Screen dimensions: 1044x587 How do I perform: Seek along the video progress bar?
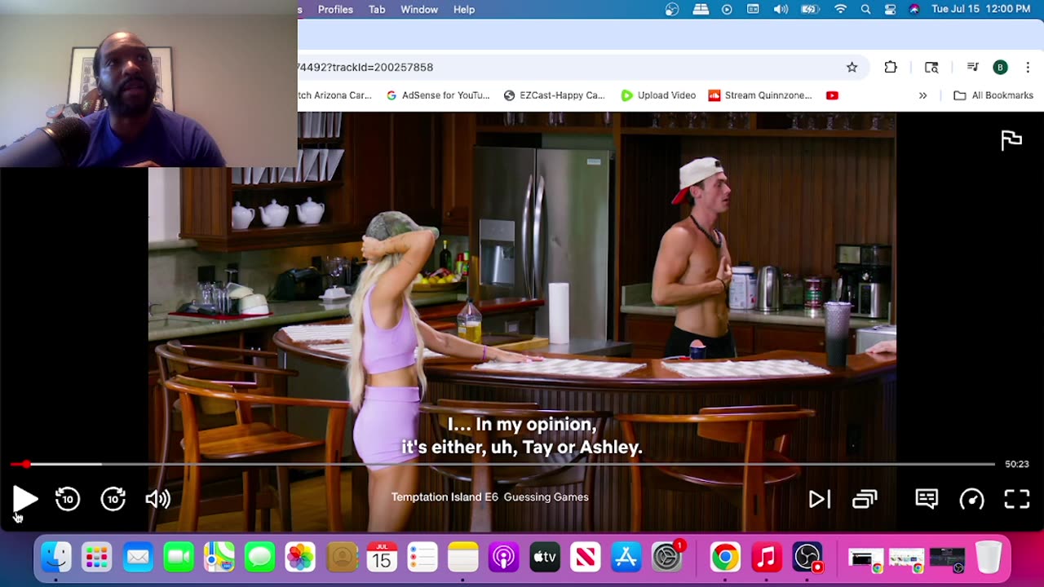(502, 464)
